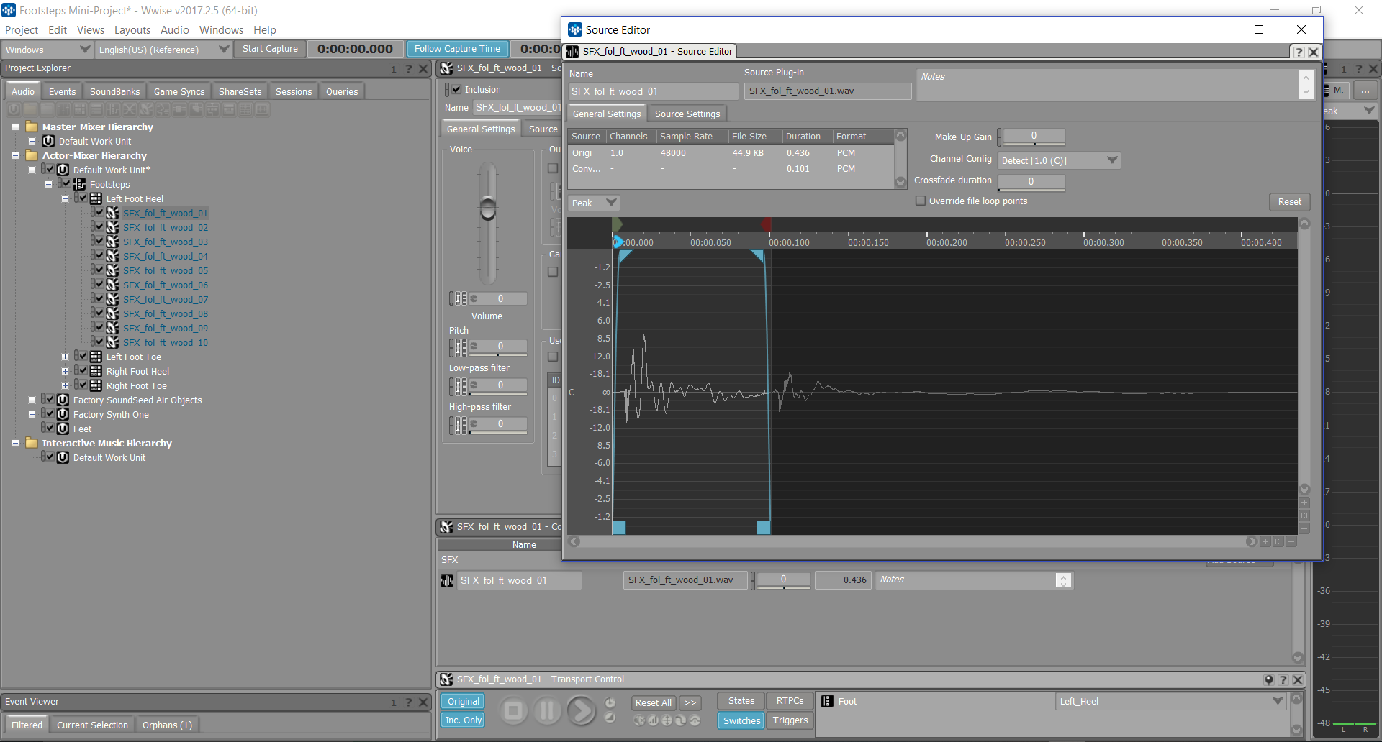
Task: Click the Feet work unit icon in tree
Action: coord(63,429)
